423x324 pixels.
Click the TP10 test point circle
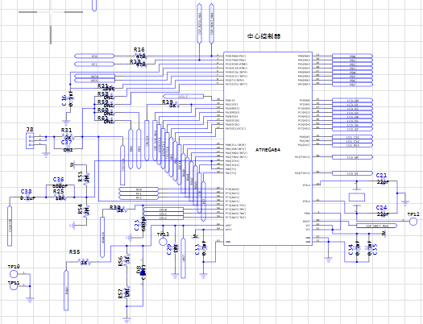point(14,274)
